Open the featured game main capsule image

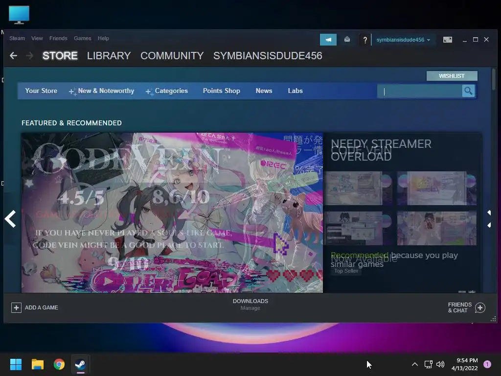(x=172, y=212)
